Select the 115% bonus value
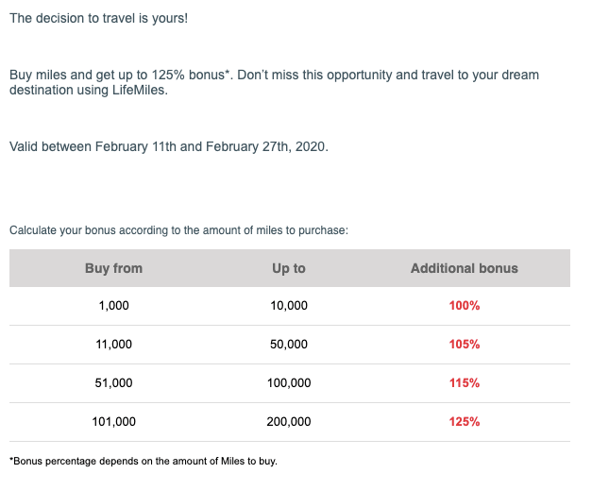 [x=464, y=383]
